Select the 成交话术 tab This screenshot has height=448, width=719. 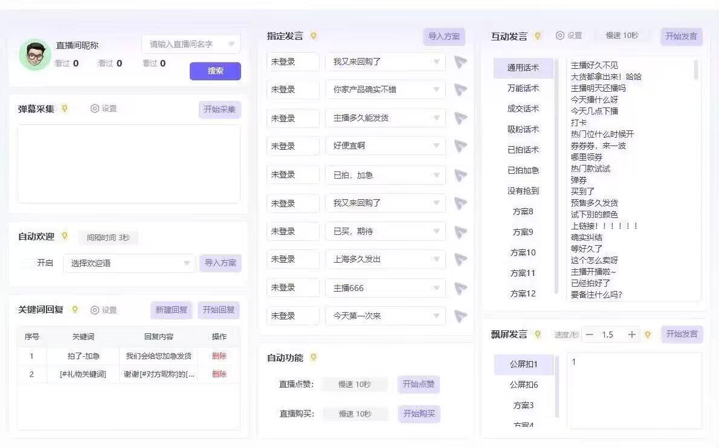coord(523,109)
